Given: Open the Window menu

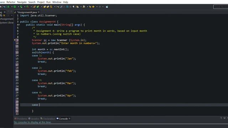Looking at the screenshot, I should tap(57, 2).
